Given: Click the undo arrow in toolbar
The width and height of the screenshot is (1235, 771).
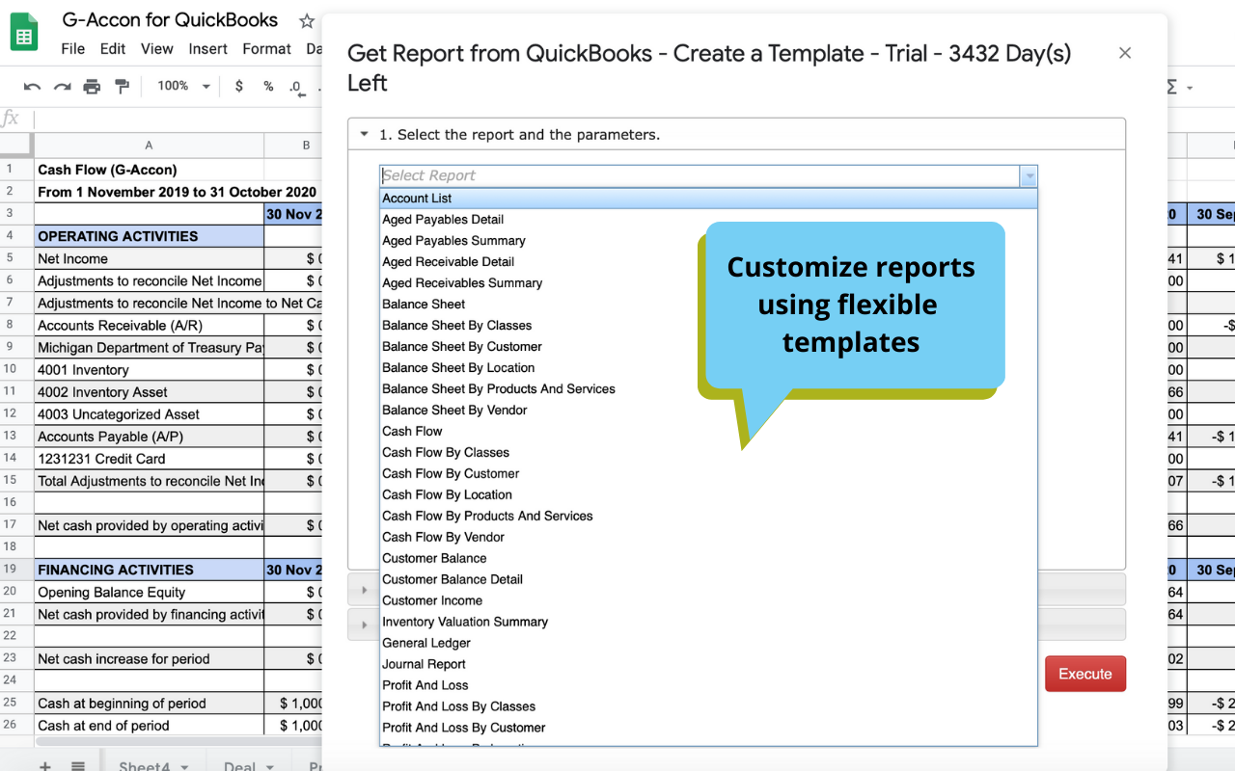Looking at the screenshot, I should point(32,87).
